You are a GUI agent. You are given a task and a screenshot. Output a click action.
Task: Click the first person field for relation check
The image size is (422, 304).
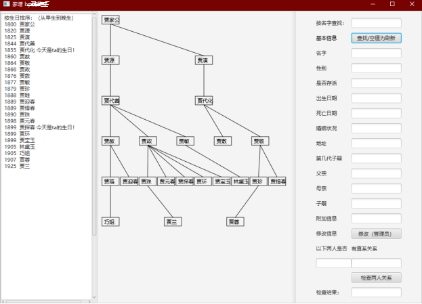coord(333,263)
